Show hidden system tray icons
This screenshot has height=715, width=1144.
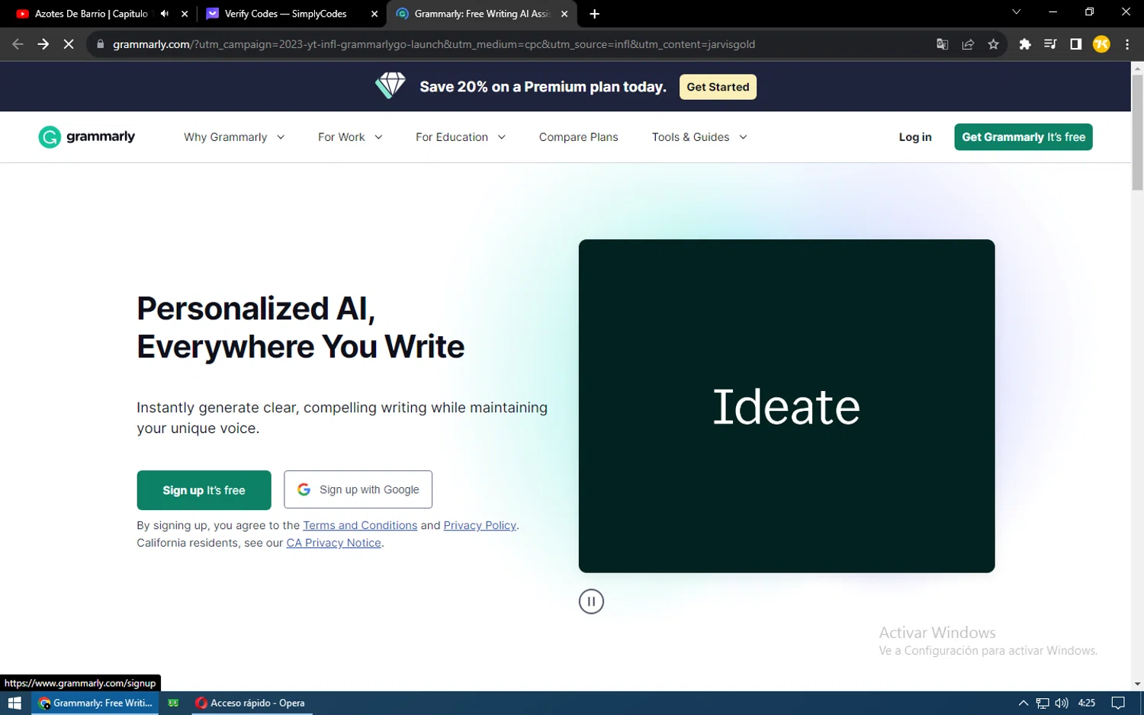1023,703
